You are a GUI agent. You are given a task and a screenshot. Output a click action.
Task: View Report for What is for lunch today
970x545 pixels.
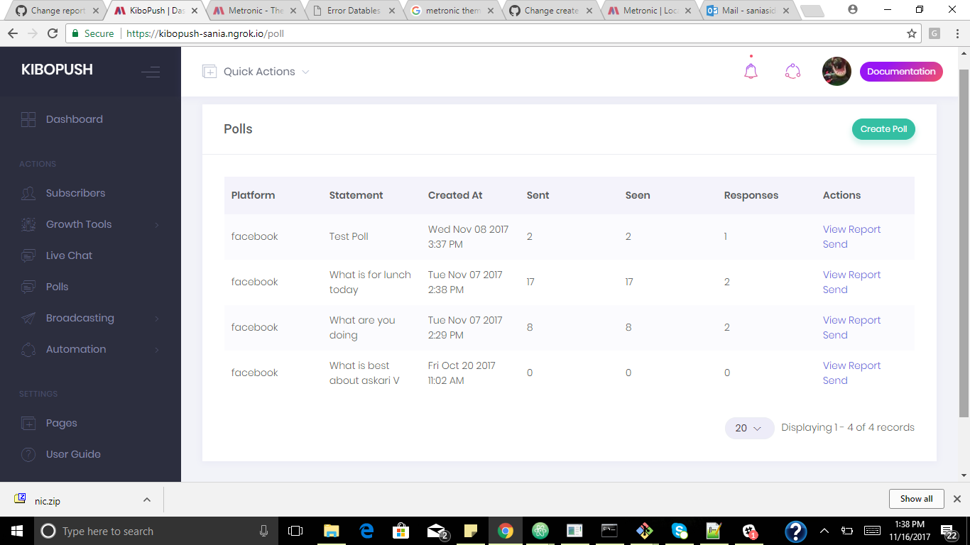pyautogui.click(x=851, y=275)
